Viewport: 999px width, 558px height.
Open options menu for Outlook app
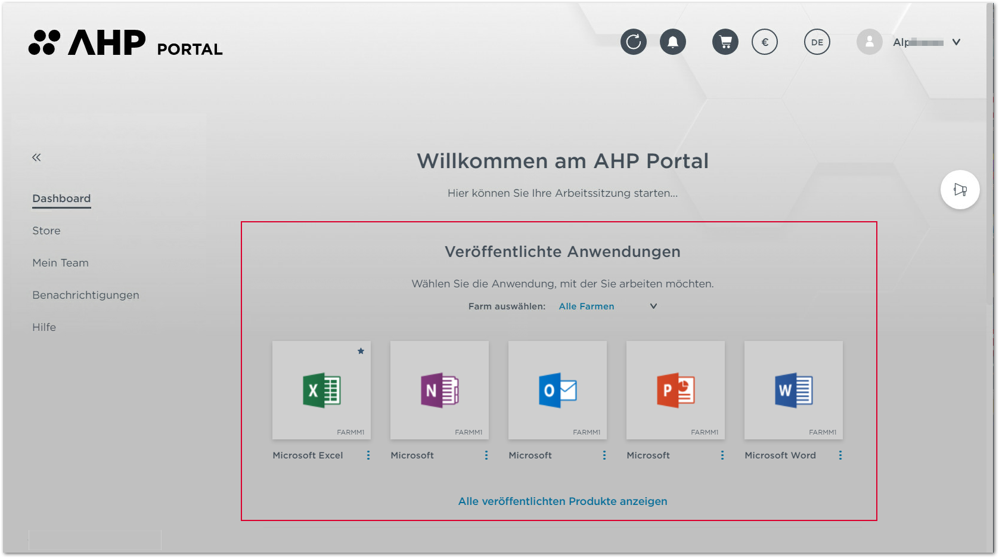point(604,455)
